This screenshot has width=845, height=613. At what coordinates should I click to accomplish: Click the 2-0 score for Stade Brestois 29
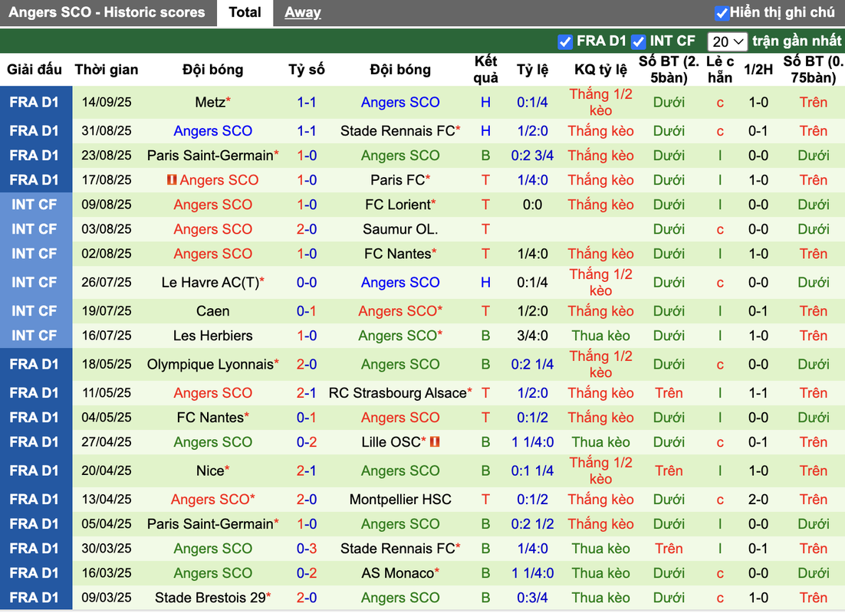point(307,598)
